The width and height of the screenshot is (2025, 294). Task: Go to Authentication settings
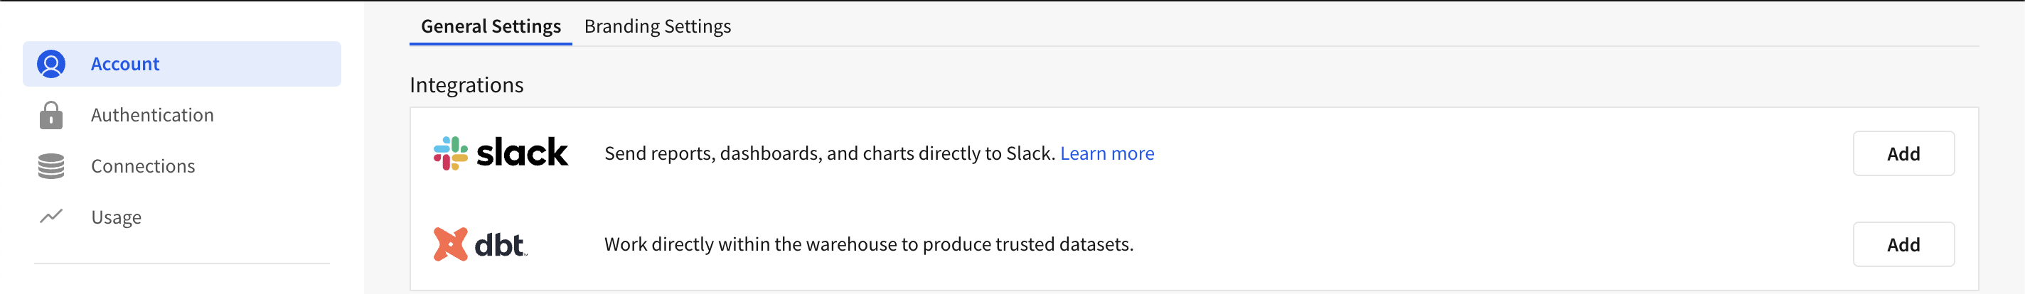[151, 115]
